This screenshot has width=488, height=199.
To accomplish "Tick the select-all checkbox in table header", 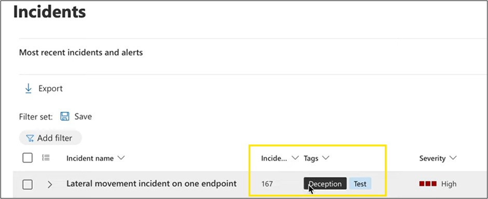I will click(x=28, y=158).
